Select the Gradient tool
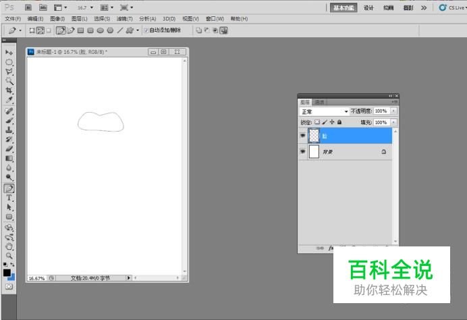467x320 pixels. (x=9, y=158)
